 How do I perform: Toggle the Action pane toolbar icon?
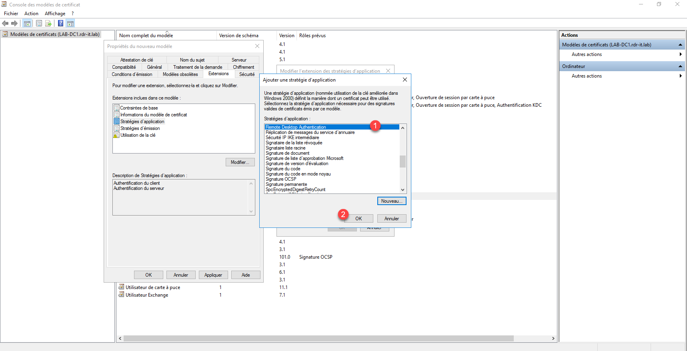click(x=70, y=23)
